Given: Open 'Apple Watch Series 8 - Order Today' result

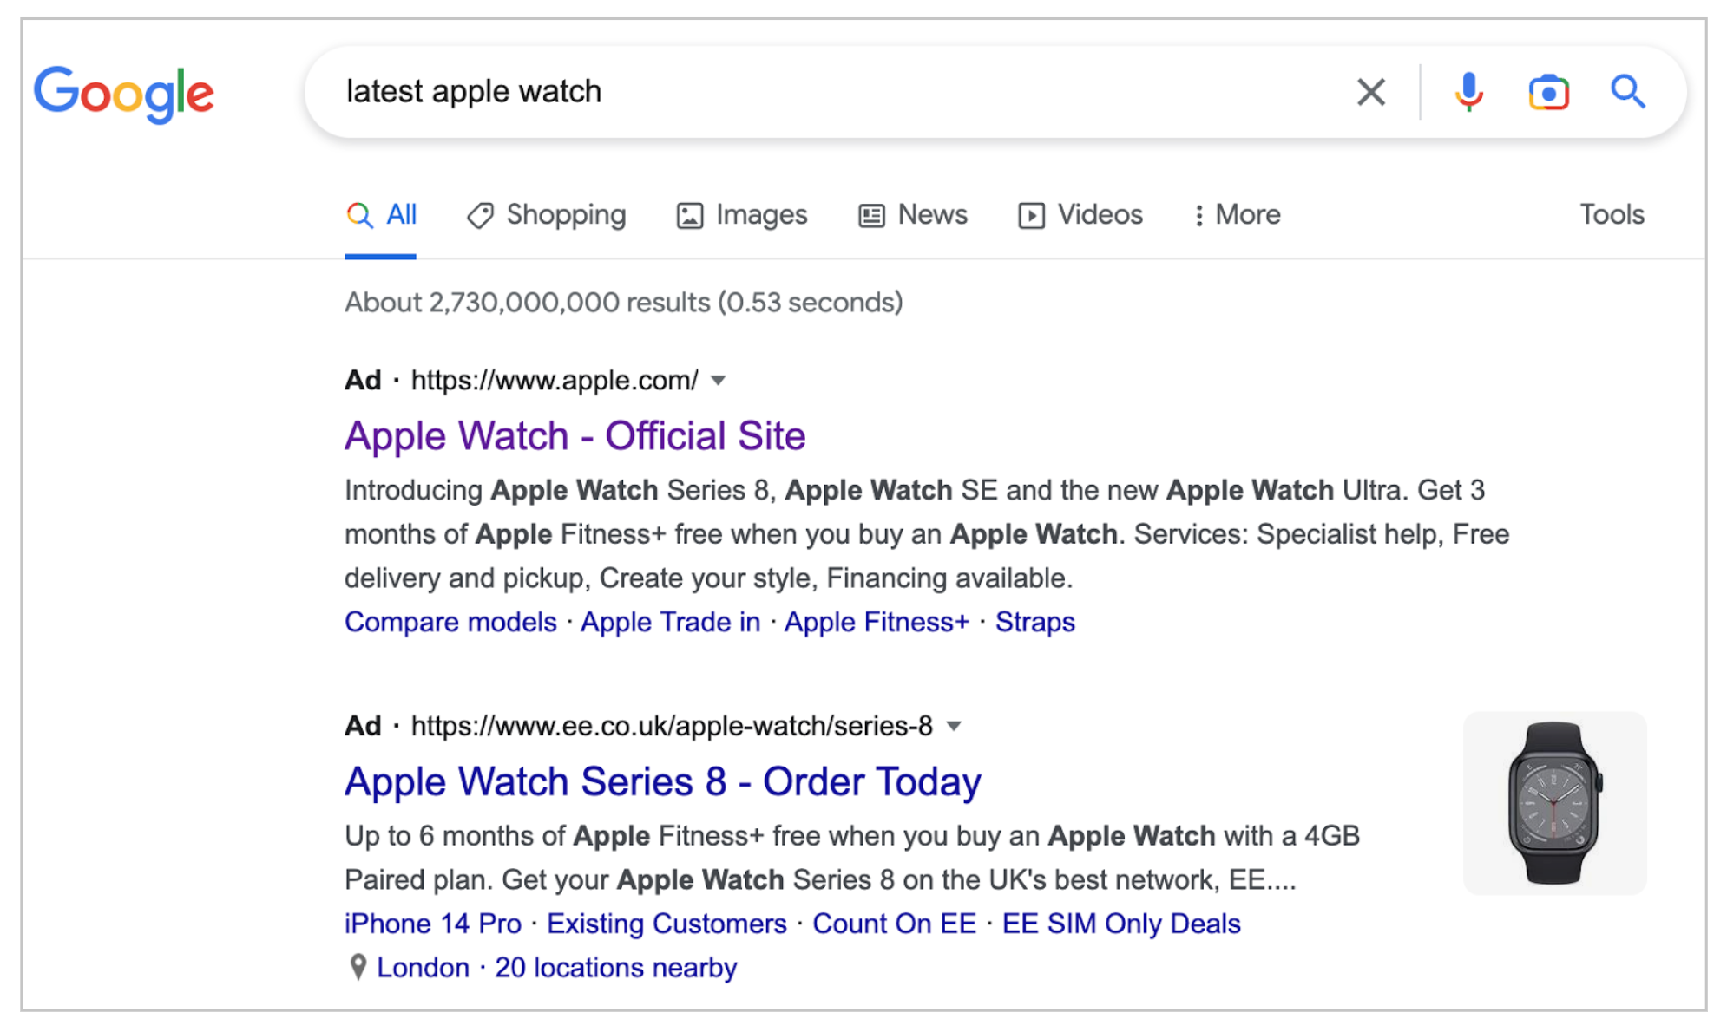Looking at the screenshot, I should [663, 782].
